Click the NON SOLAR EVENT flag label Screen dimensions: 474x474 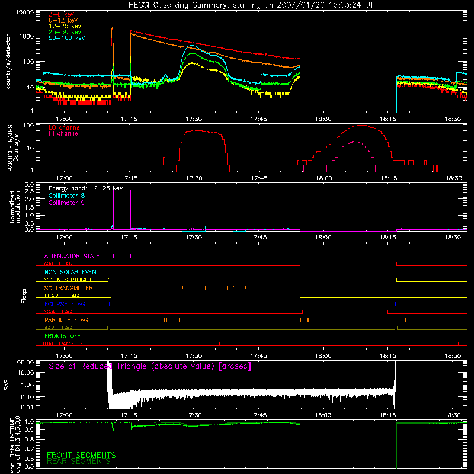[x=72, y=272]
